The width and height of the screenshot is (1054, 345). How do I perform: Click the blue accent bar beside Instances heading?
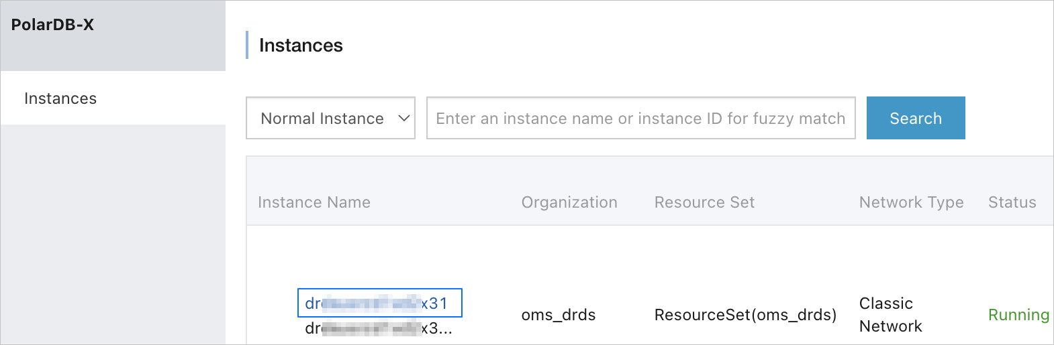coord(247,45)
